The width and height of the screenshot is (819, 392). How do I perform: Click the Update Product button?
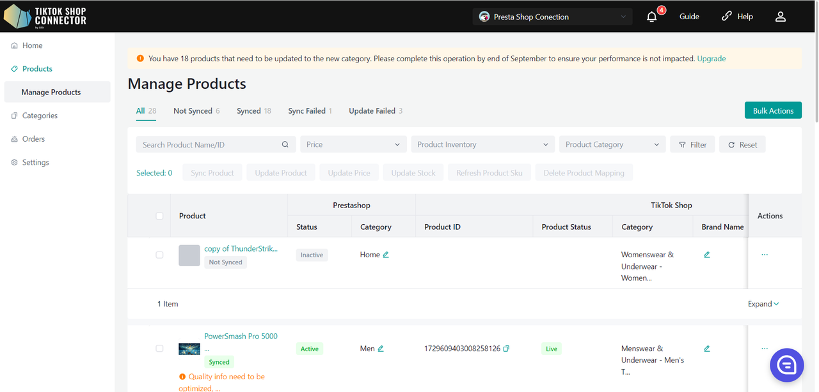click(281, 172)
